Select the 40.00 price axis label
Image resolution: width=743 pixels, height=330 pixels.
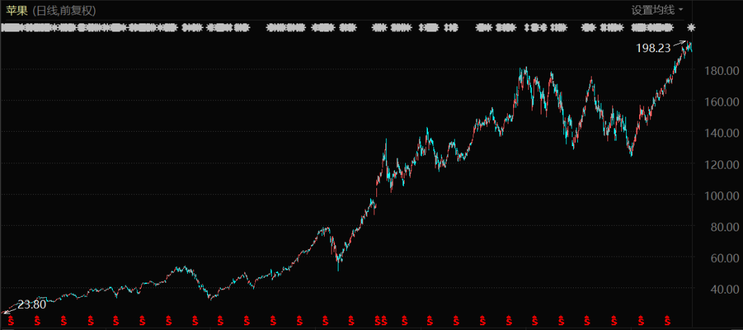[x=724, y=290]
